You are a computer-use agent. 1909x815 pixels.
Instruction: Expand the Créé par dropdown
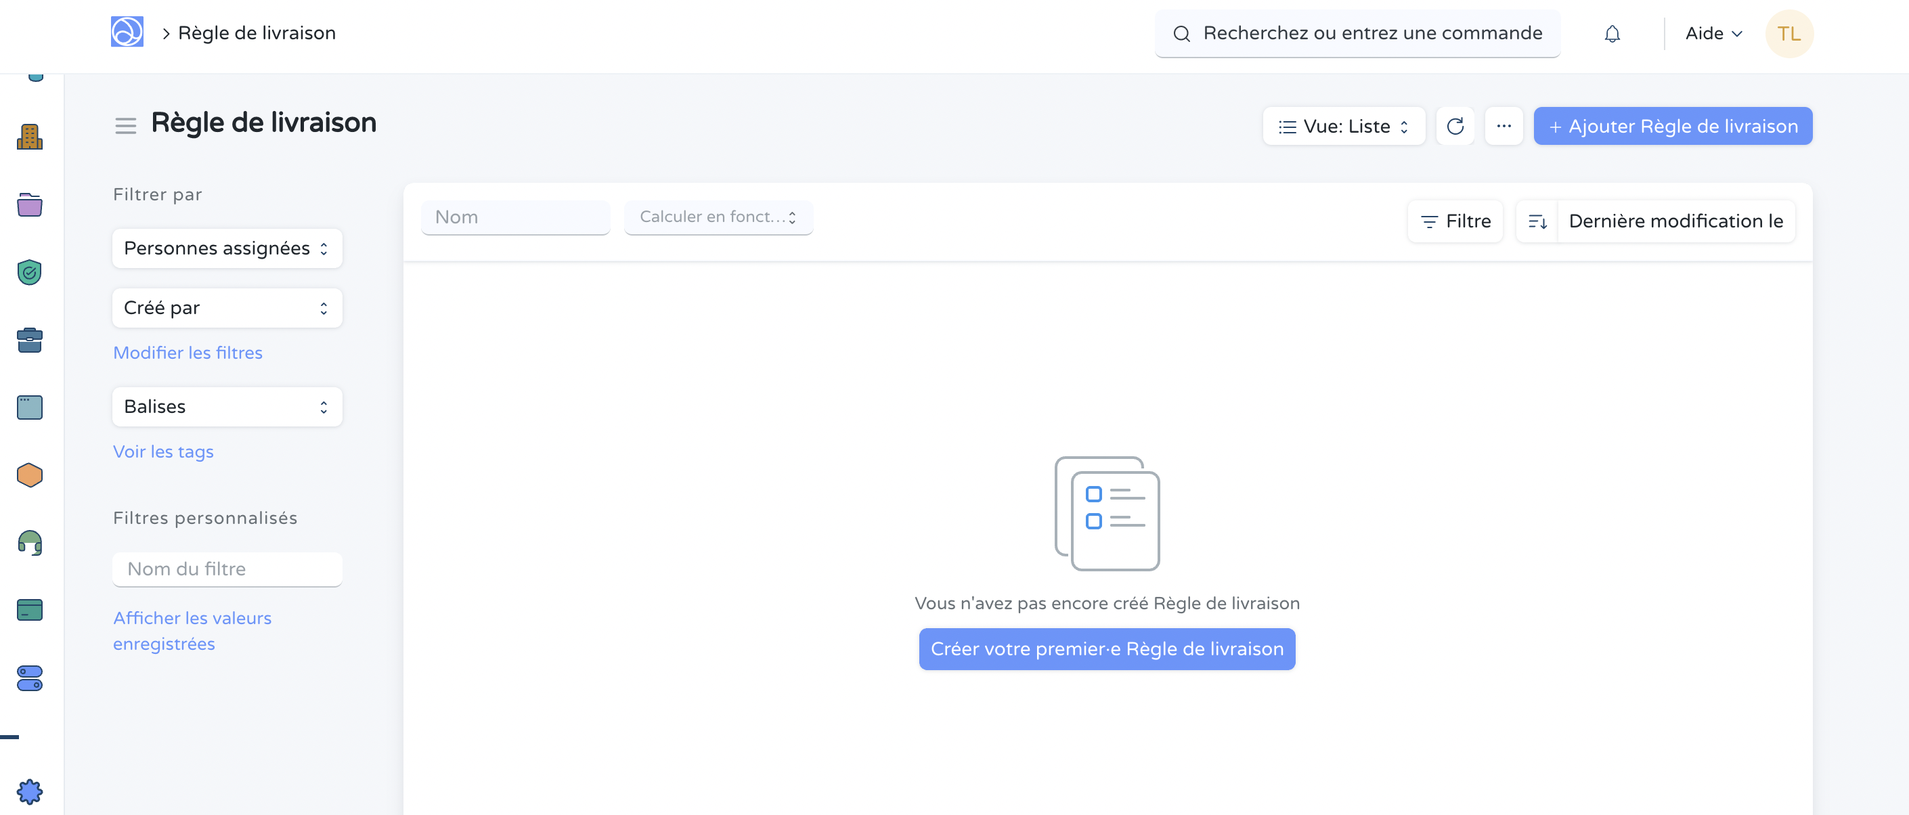coord(227,307)
